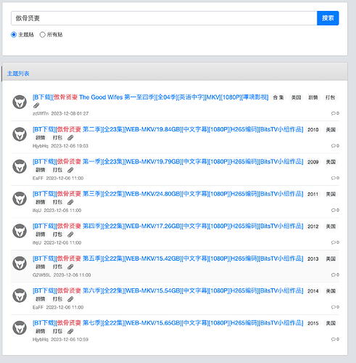Click the 2014 year tag
This screenshot has height=363, width=356.
tap(313, 291)
